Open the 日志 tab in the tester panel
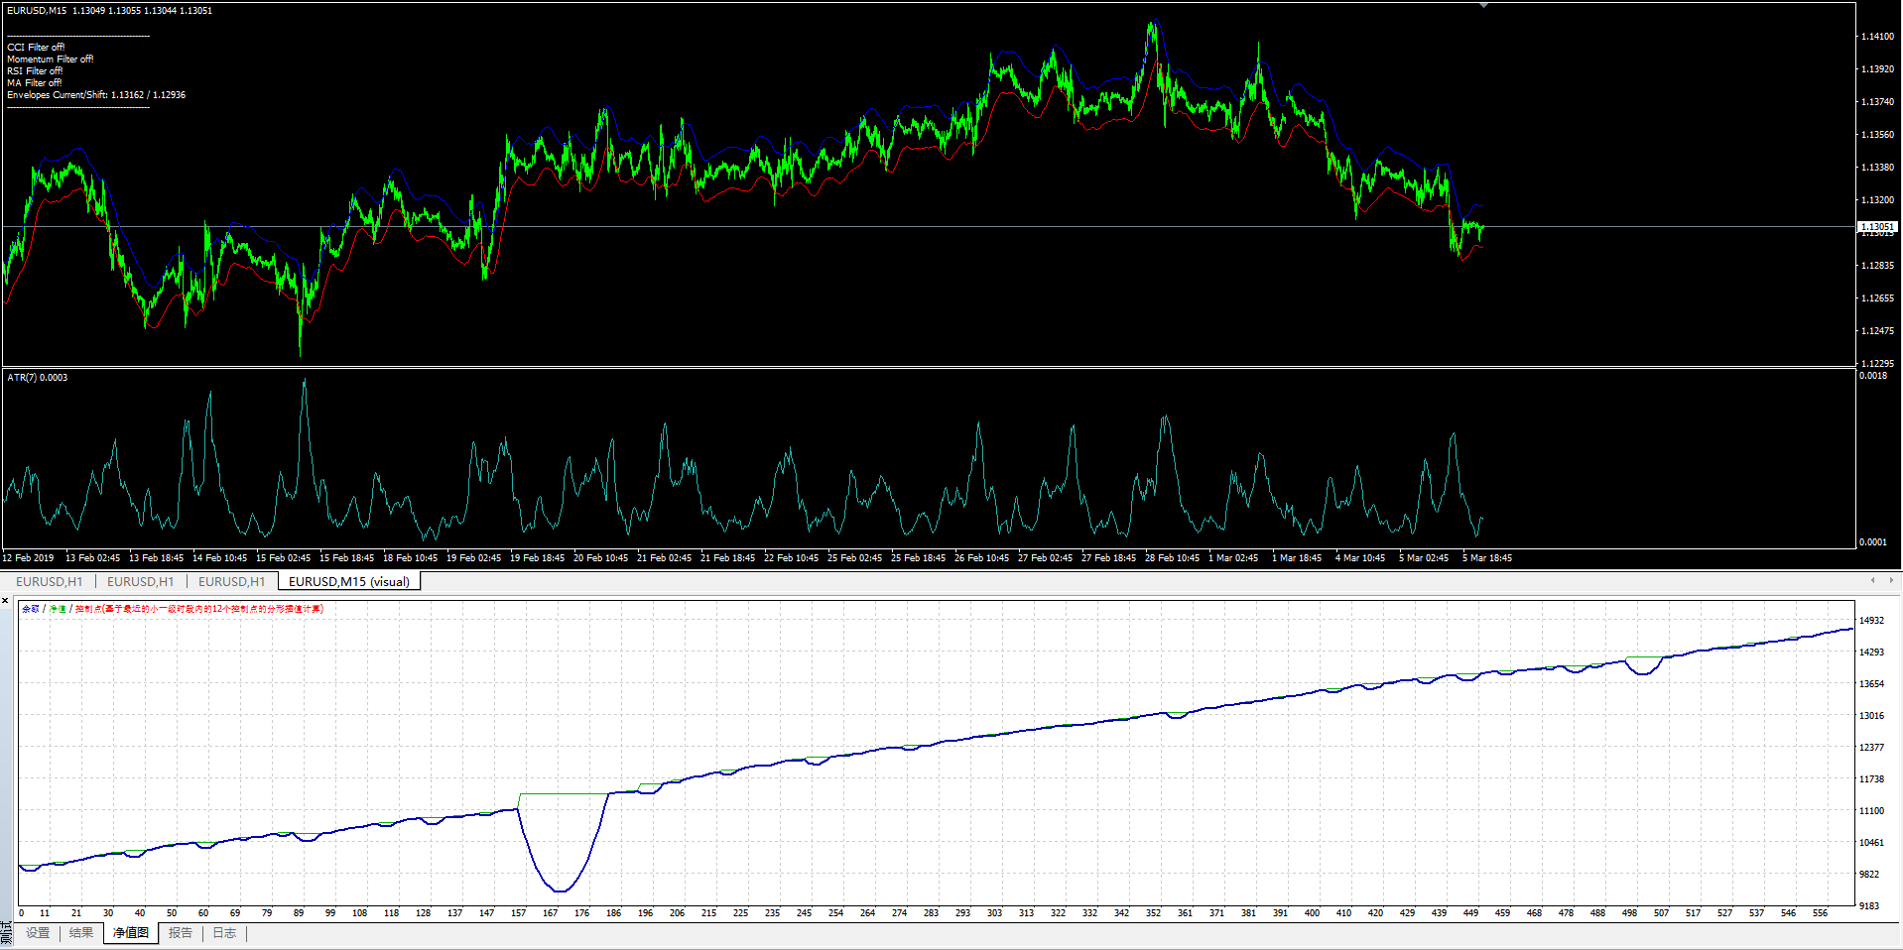The height and width of the screenshot is (950, 1903). click(x=224, y=933)
